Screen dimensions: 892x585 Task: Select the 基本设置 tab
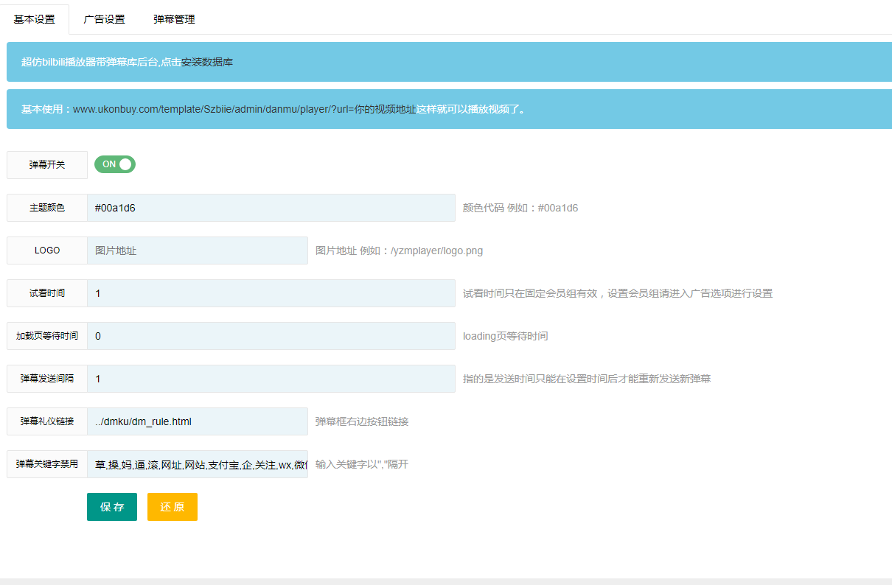pos(35,19)
